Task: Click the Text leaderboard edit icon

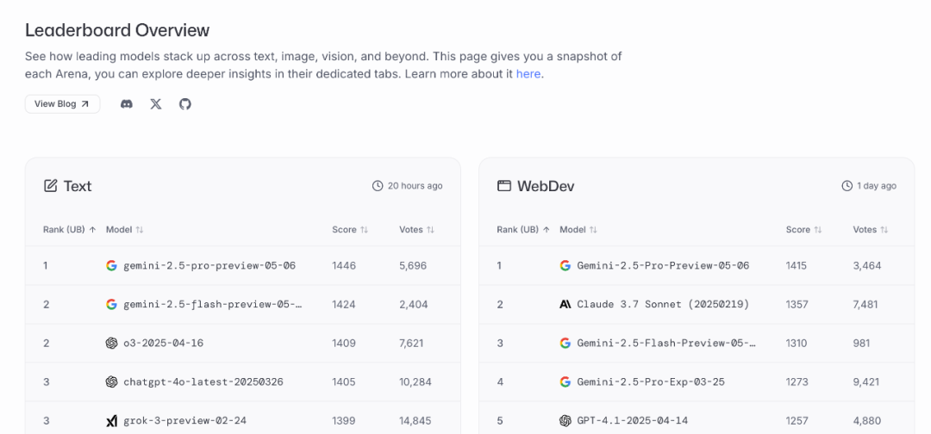Action: [51, 186]
